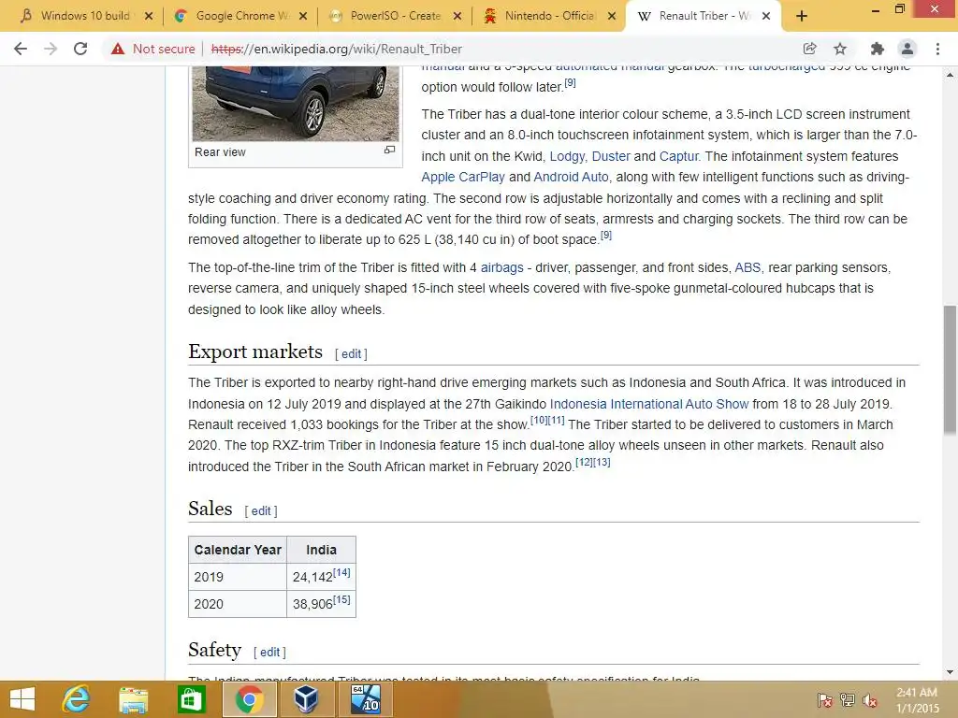The image size is (958, 718).
Task: Open the Lodgy link
Action: (x=567, y=156)
